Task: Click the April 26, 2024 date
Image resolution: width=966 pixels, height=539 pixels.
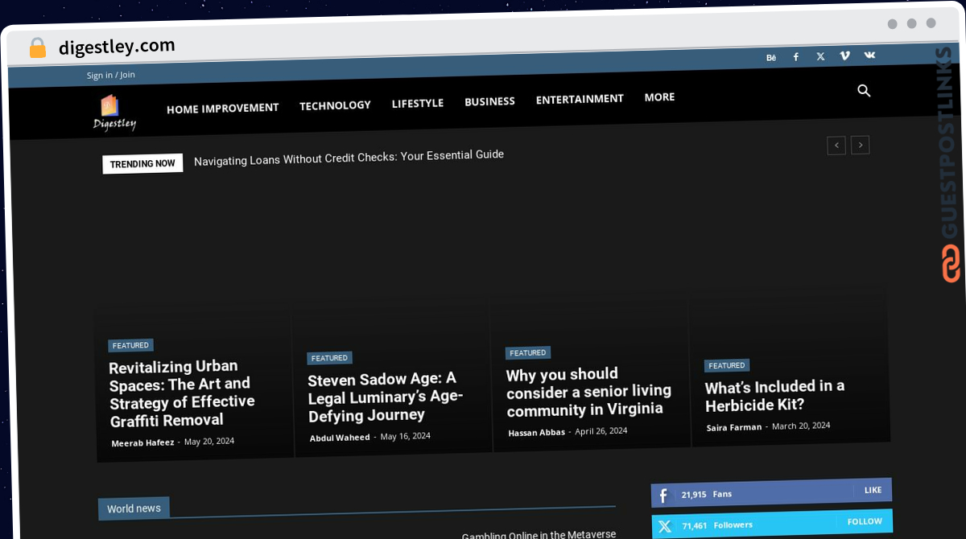Action: [x=601, y=431]
